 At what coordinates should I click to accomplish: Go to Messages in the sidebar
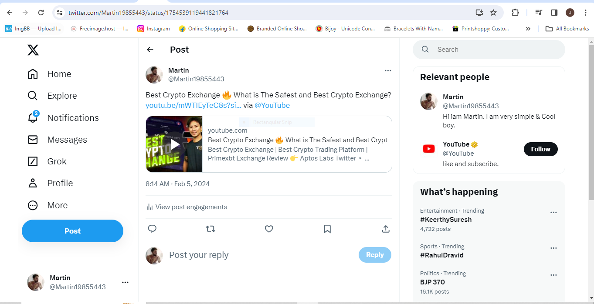point(57,140)
